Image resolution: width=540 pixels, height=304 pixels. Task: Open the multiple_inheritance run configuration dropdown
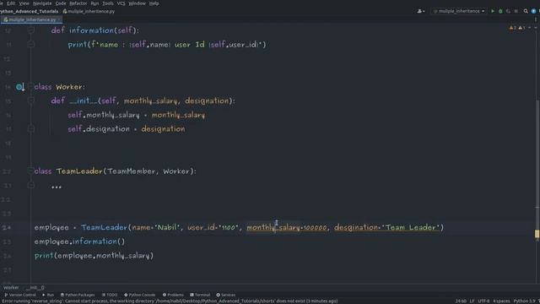pyautogui.click(x=459, y=11)
